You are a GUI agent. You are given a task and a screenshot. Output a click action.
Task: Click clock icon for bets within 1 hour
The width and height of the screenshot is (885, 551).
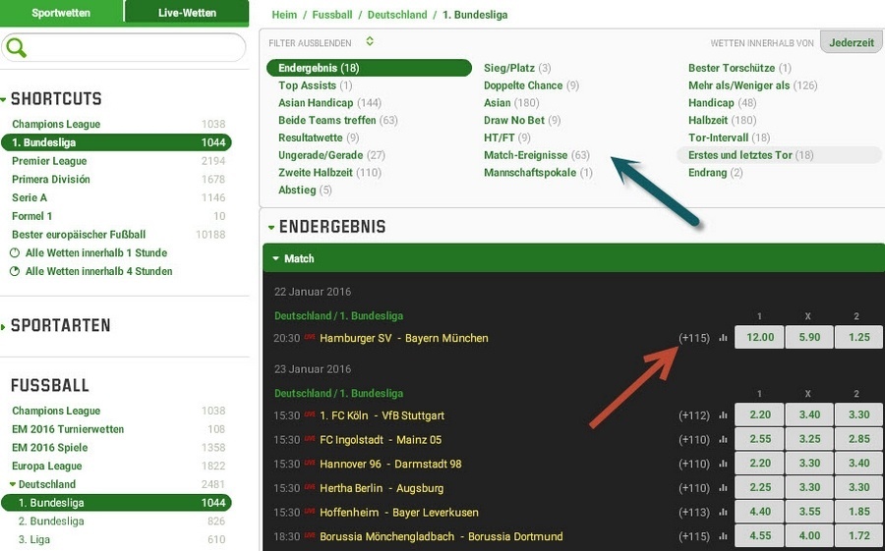click(15, 253)
